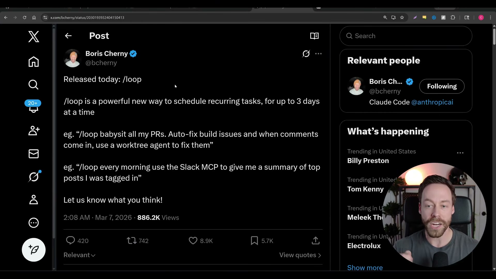The height and width of the screenshot is (279, 496).
Task: Click the page vertical scrollbar thumb
Action: click(494, 36)
